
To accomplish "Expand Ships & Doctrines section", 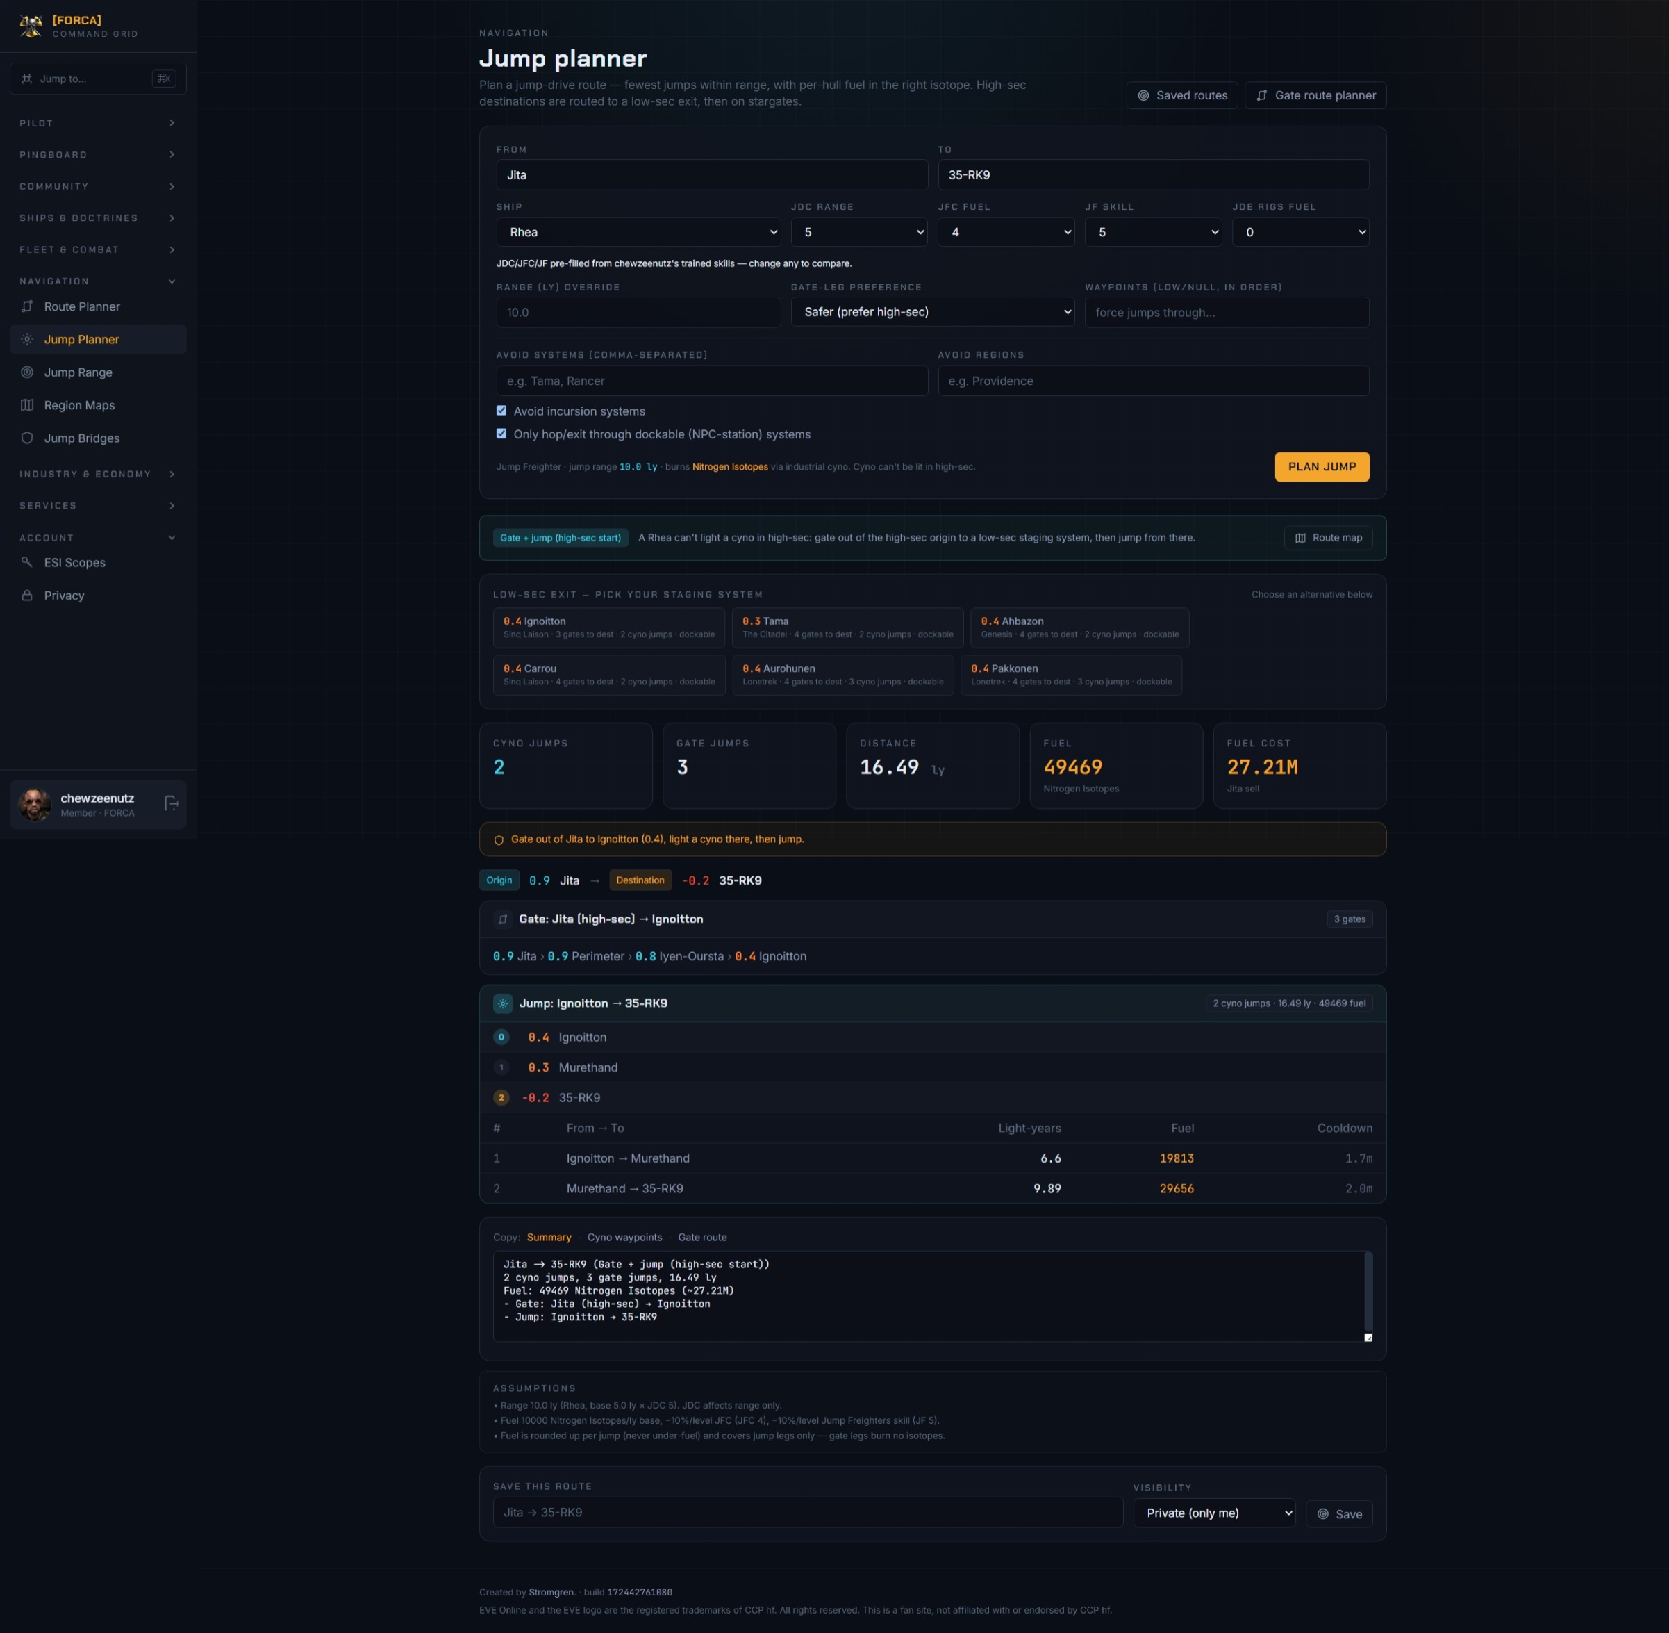I will tap(98, 219).
